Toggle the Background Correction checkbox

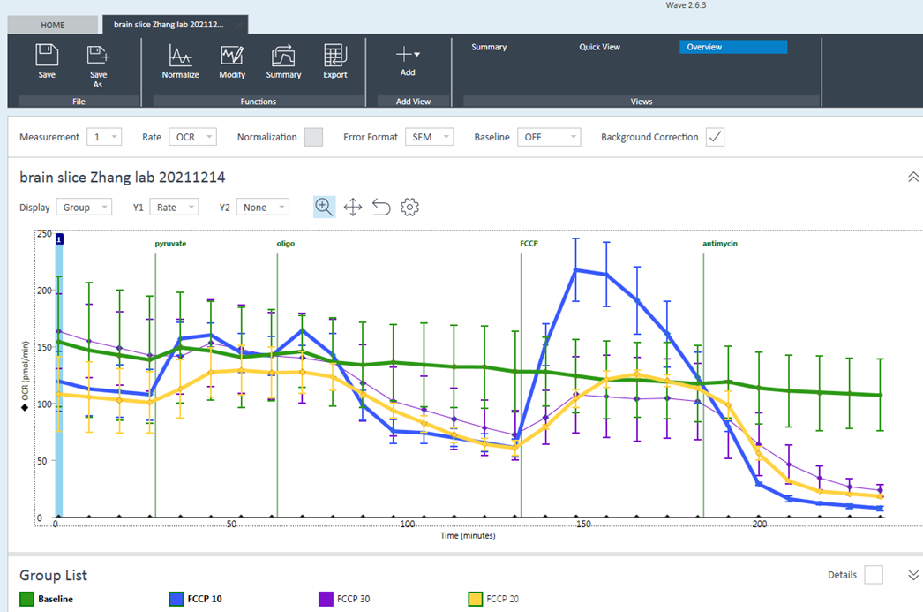[x=715, y=137]
